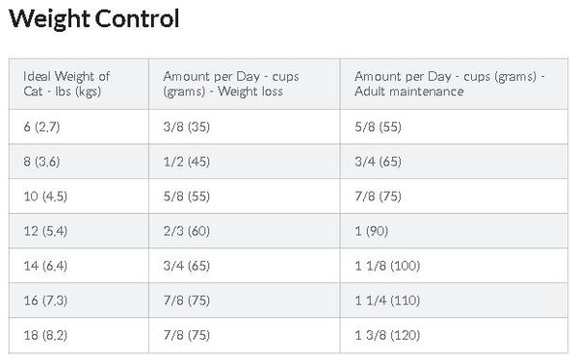The image size is (577, 364).
Task: Click the 3/4 (65) adult maintenance cell
Action: [454, 162]
